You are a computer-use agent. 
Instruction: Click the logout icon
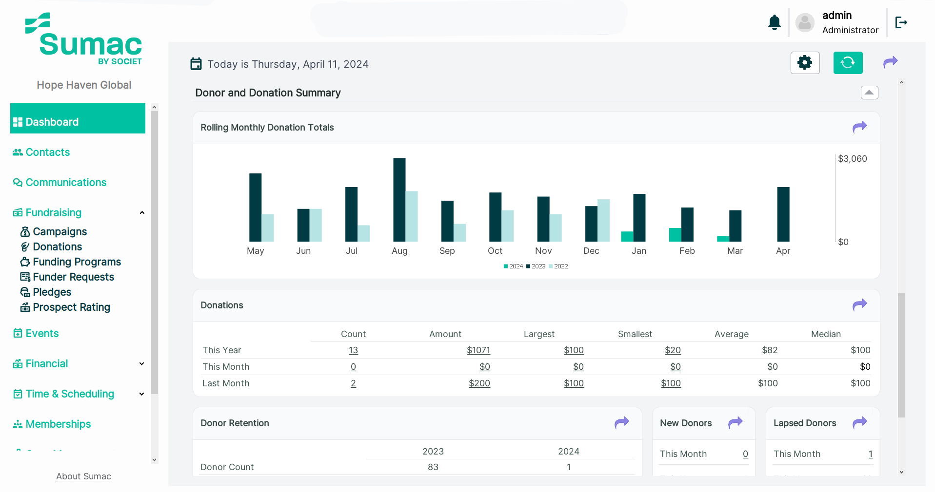[901, 22]
